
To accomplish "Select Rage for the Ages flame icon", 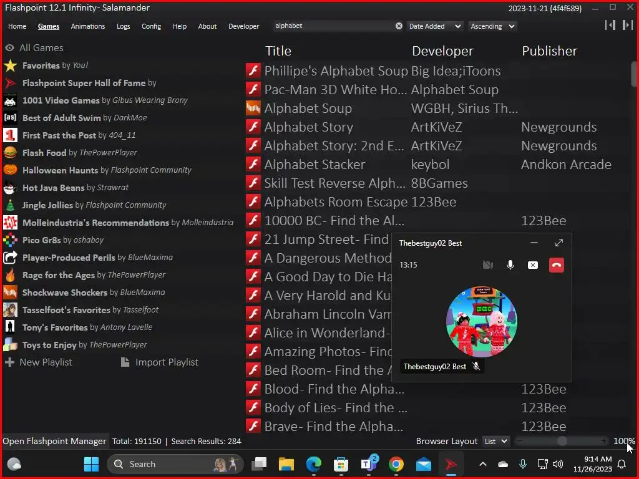I will pos(10,275).
